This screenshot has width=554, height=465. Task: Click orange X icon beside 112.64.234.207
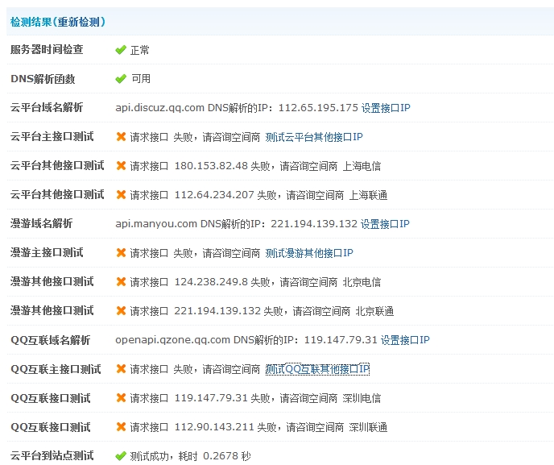121,194
